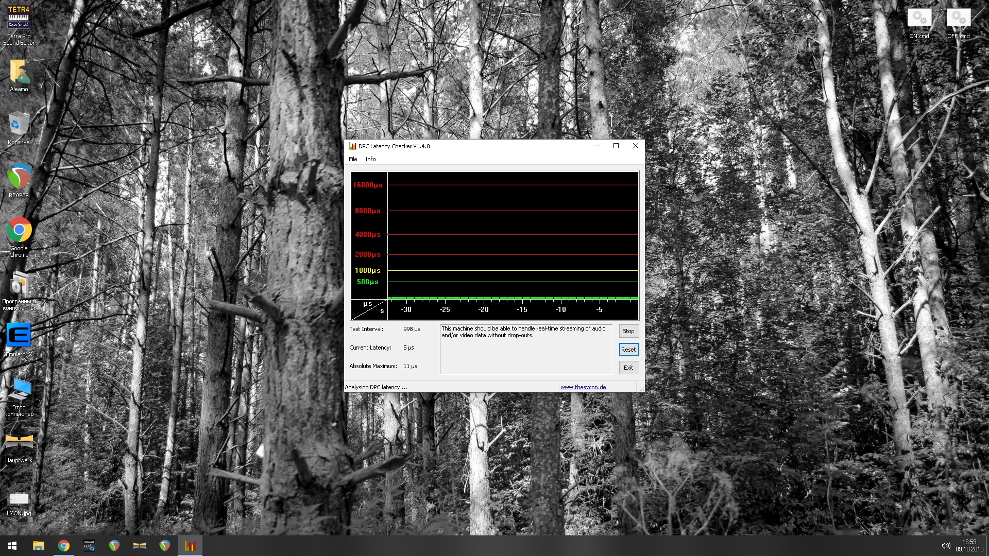The height and width of the screenshot is (556, 989).
Task: Switch to DPC Latency Checker taskbar icon
Action: point(190,546)
